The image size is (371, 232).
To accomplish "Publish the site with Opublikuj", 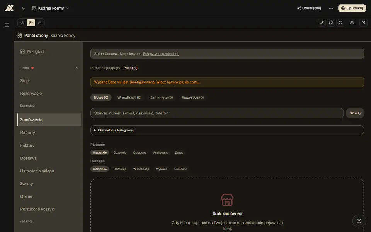I will point(352,8).
